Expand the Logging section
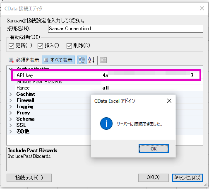The height and width of the screenshot is (189, 209). tap(11, 107)
